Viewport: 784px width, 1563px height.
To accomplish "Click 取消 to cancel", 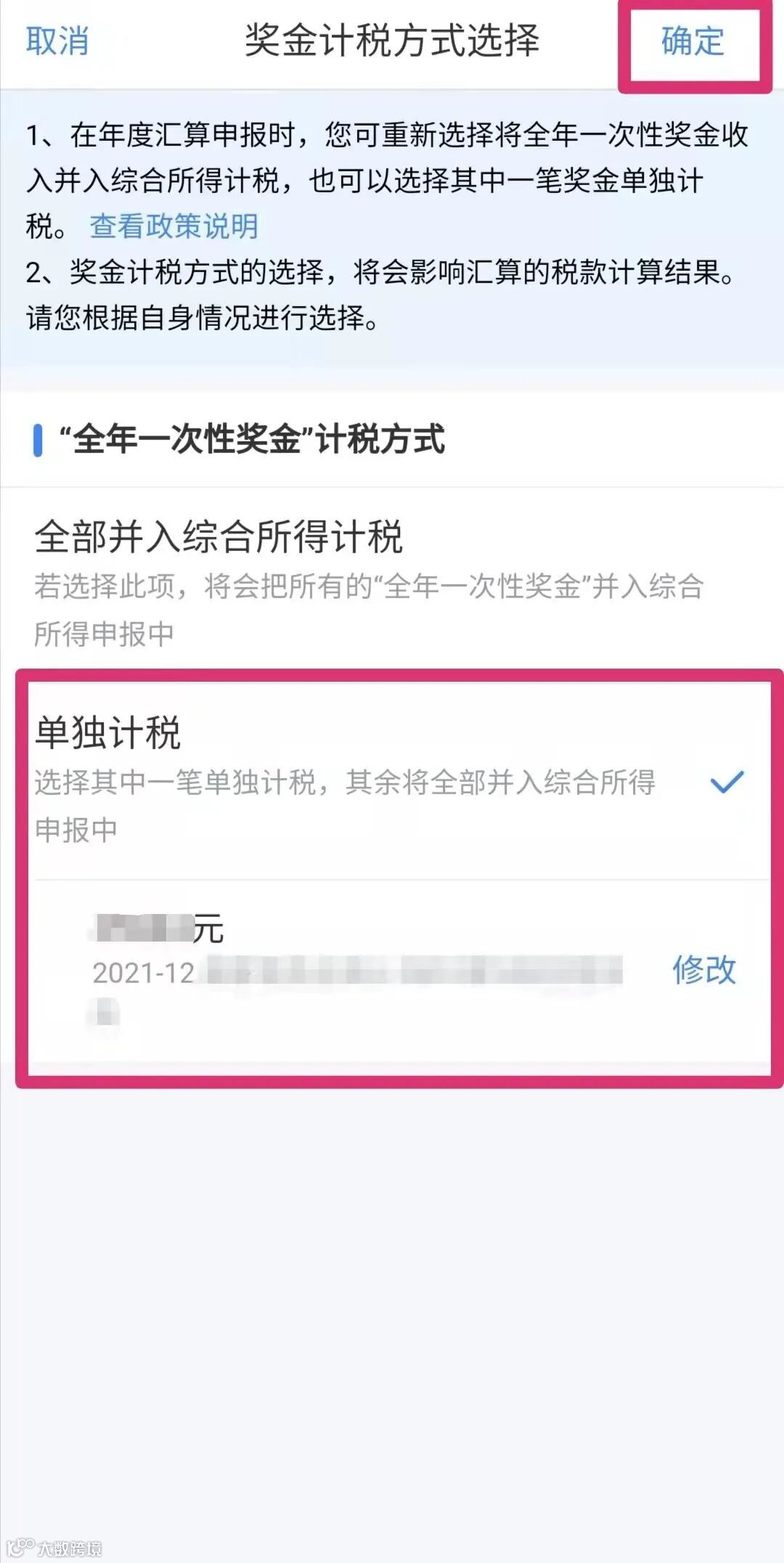I will tap(57, 41).
